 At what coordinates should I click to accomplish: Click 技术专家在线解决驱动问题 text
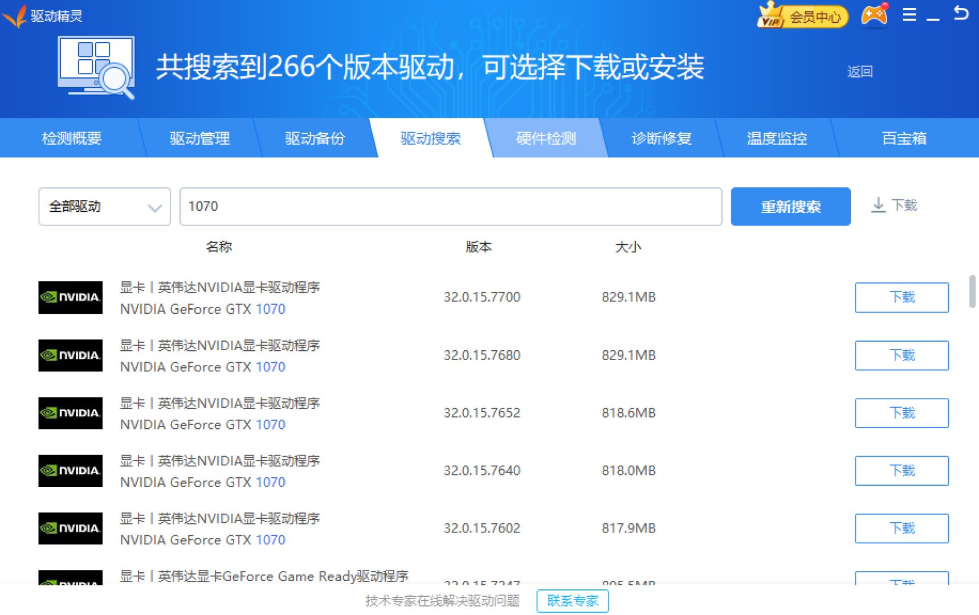click(442, 601)
